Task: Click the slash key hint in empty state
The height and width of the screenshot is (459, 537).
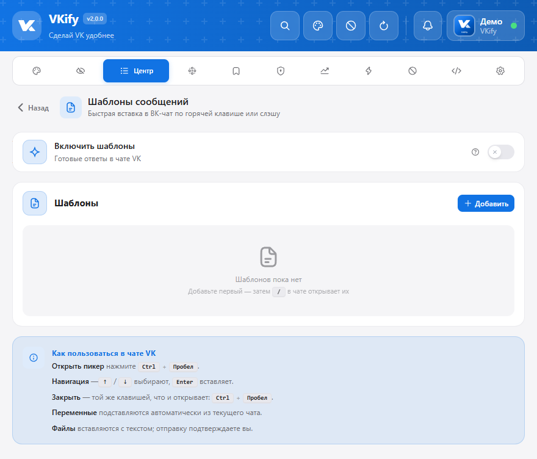Action: [279, 292]
